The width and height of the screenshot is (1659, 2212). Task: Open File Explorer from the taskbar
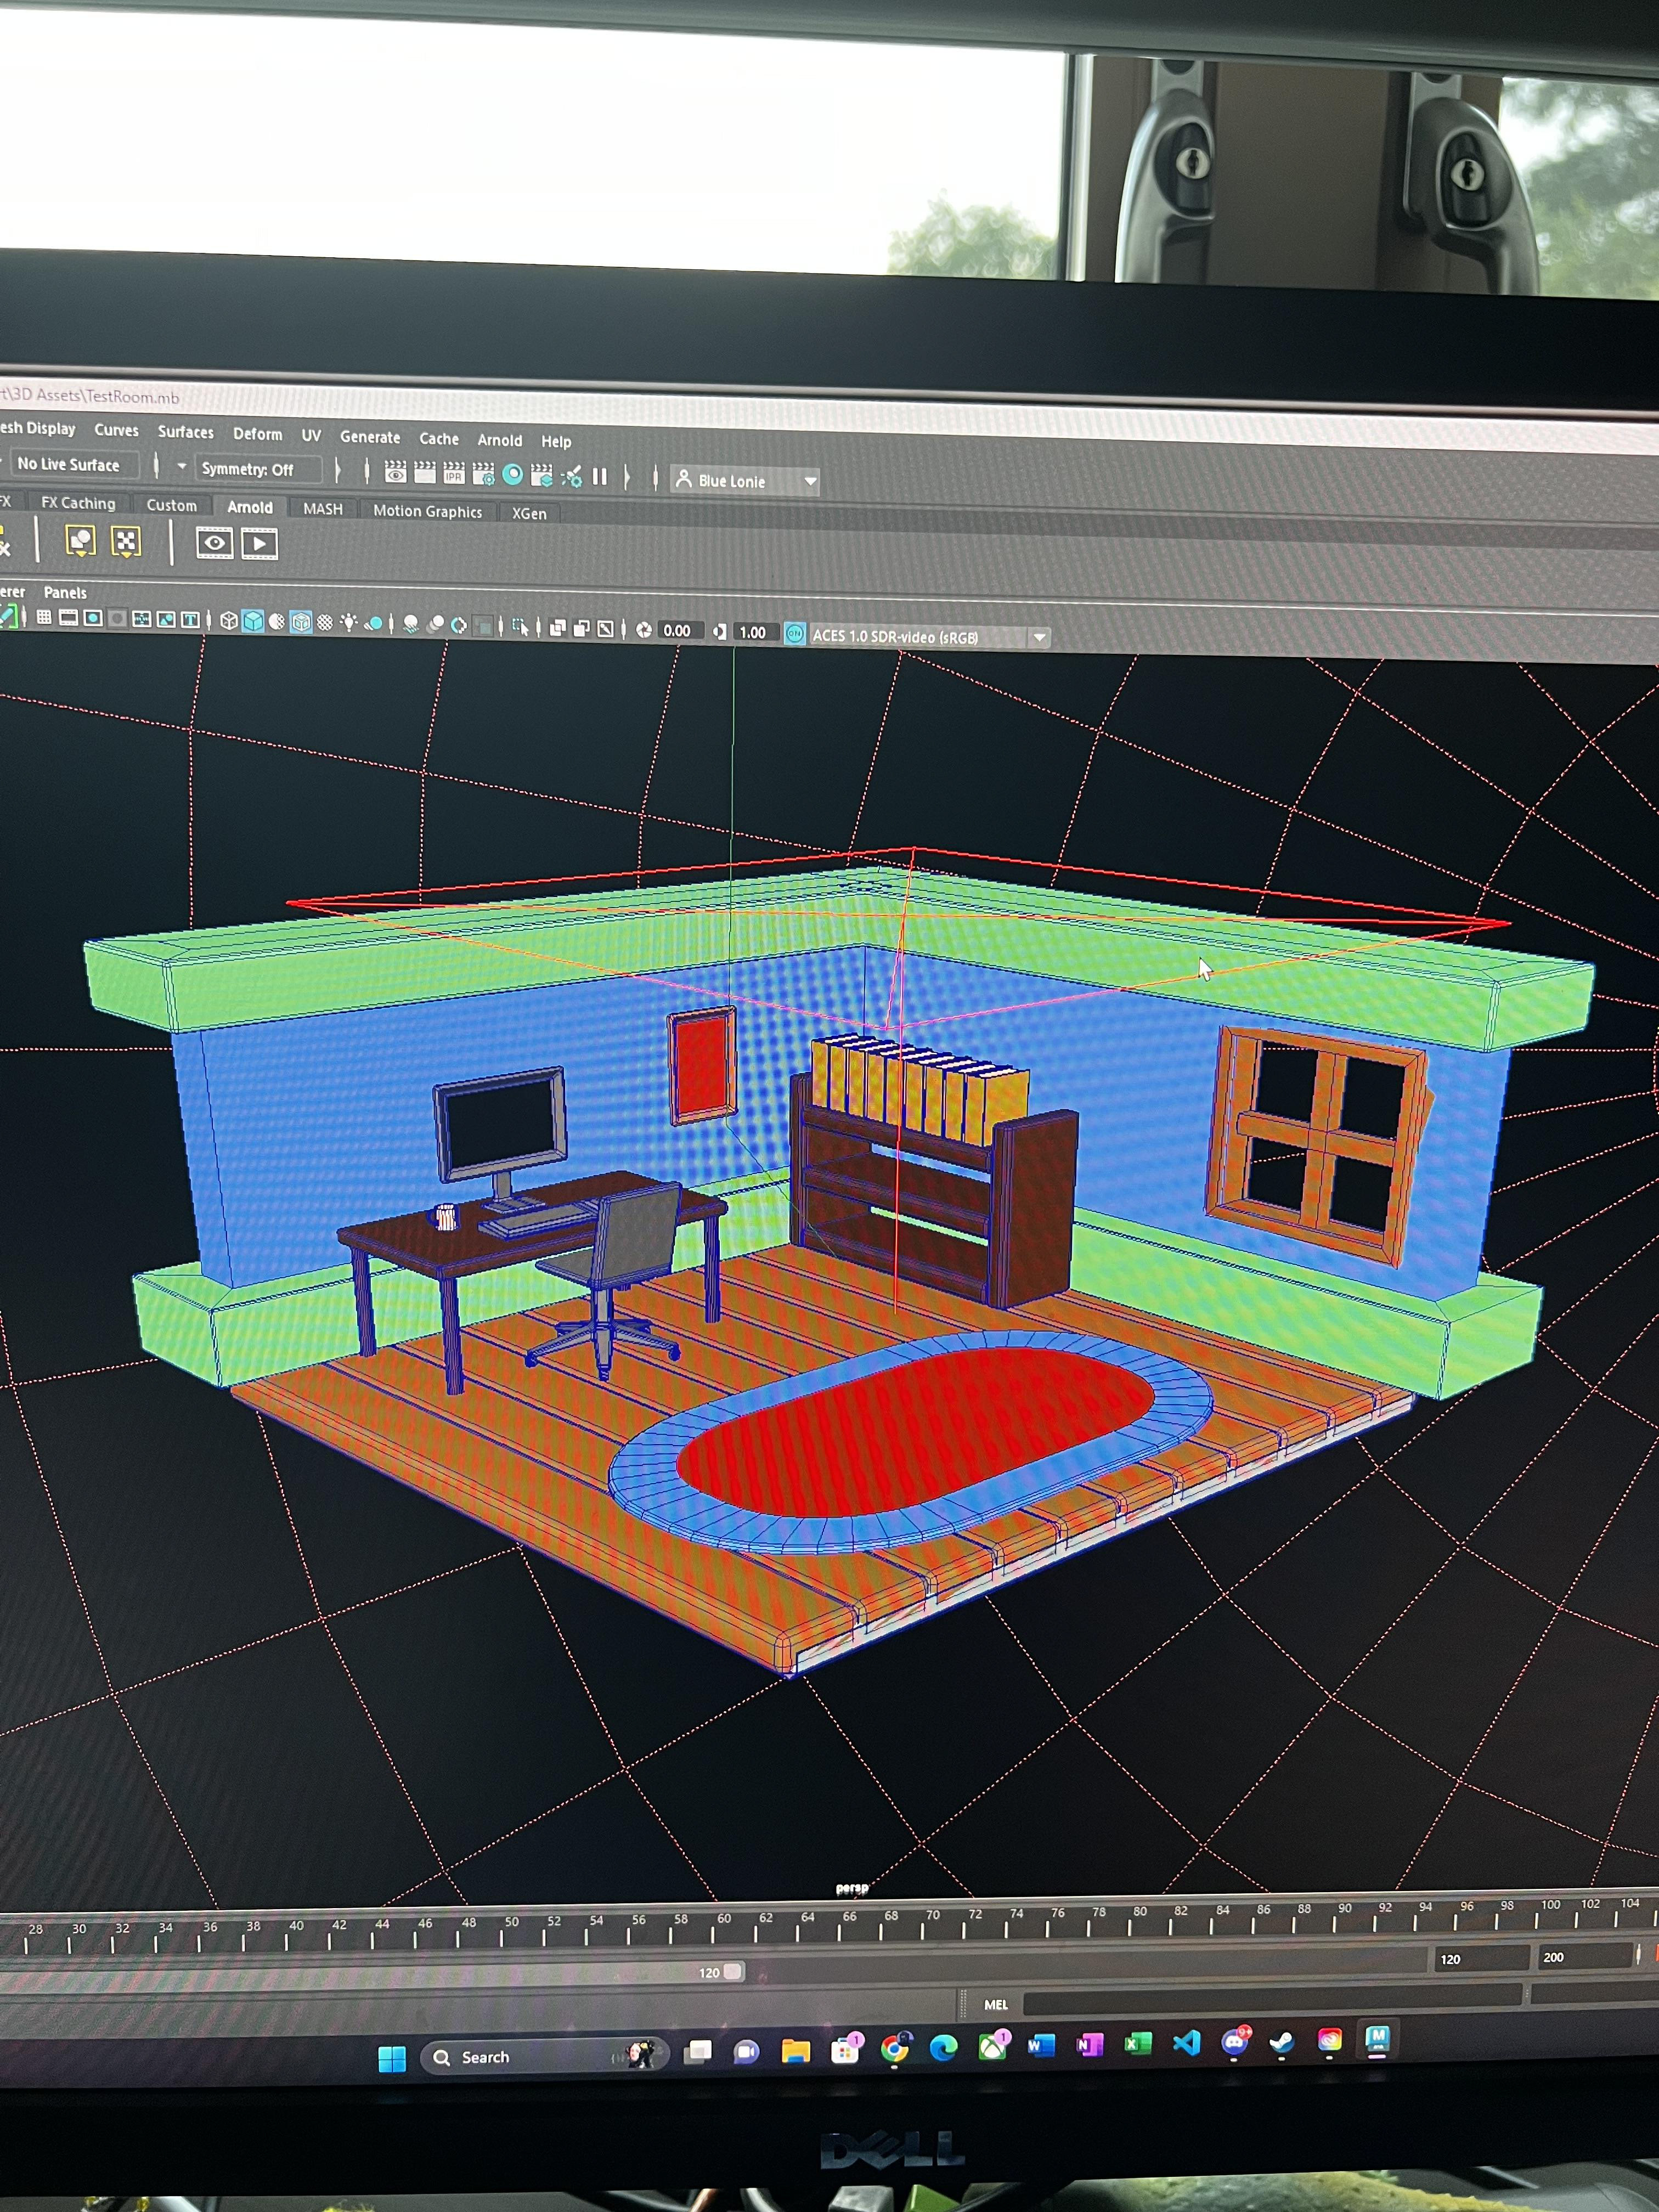796,2052
